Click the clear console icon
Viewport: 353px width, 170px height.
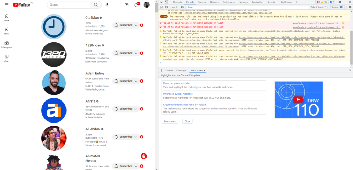[167, 7]
